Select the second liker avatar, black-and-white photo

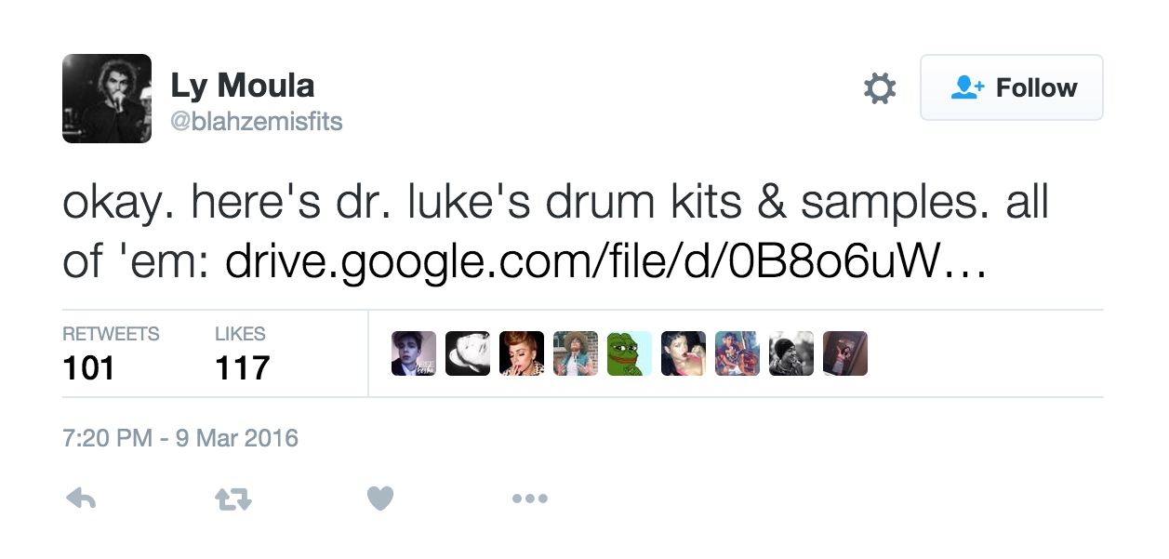(468, 353)
